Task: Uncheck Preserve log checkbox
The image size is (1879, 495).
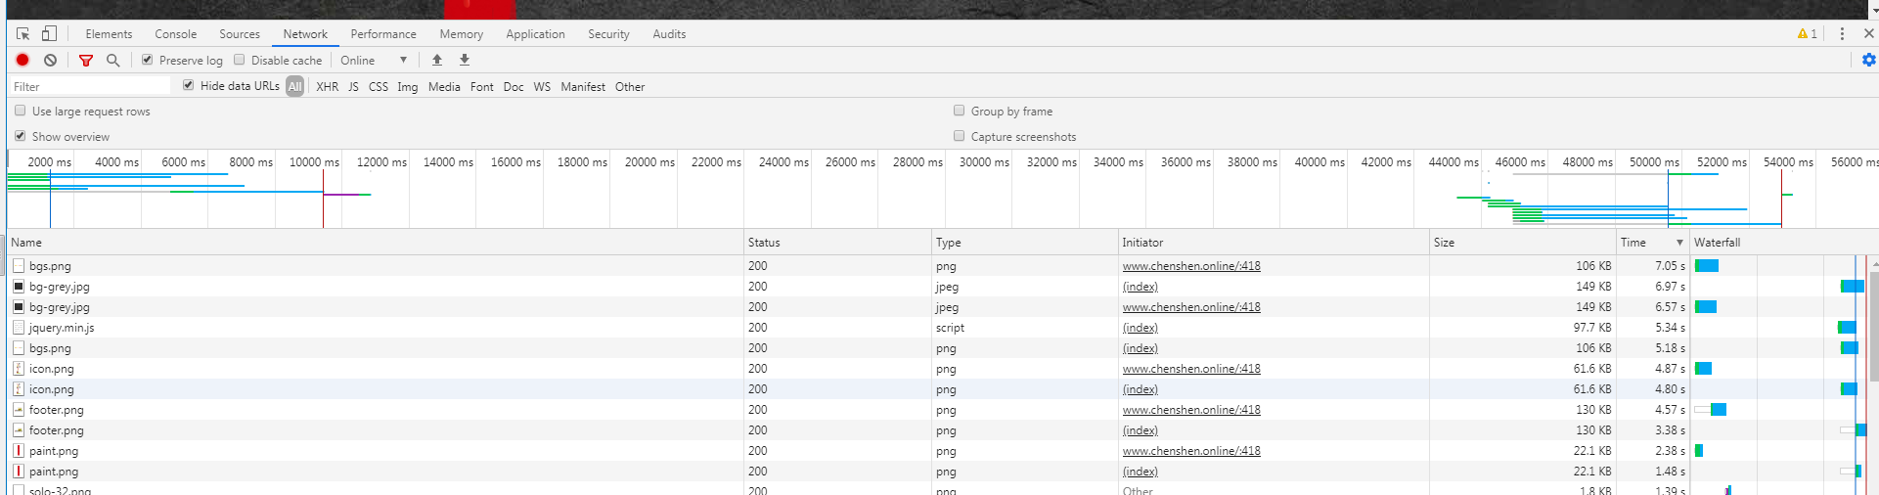Action: click(x=148, y=60)
